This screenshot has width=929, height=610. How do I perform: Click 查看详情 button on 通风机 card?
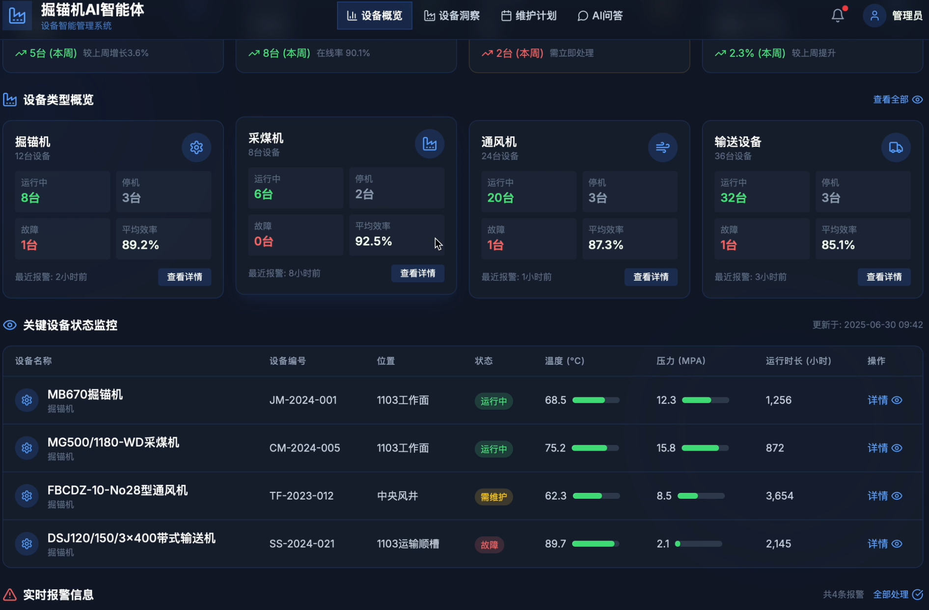[651, 277]
